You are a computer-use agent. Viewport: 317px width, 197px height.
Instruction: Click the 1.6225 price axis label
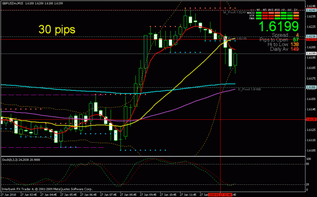pyautogui.click(x=311, y=27)
